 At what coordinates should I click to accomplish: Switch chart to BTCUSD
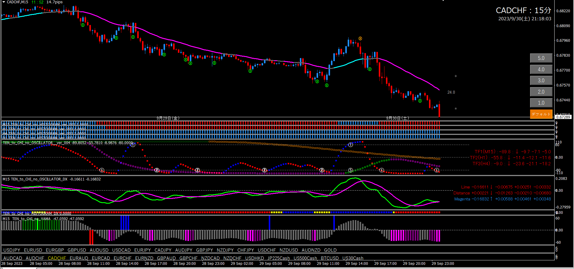[x=330, y=258]
